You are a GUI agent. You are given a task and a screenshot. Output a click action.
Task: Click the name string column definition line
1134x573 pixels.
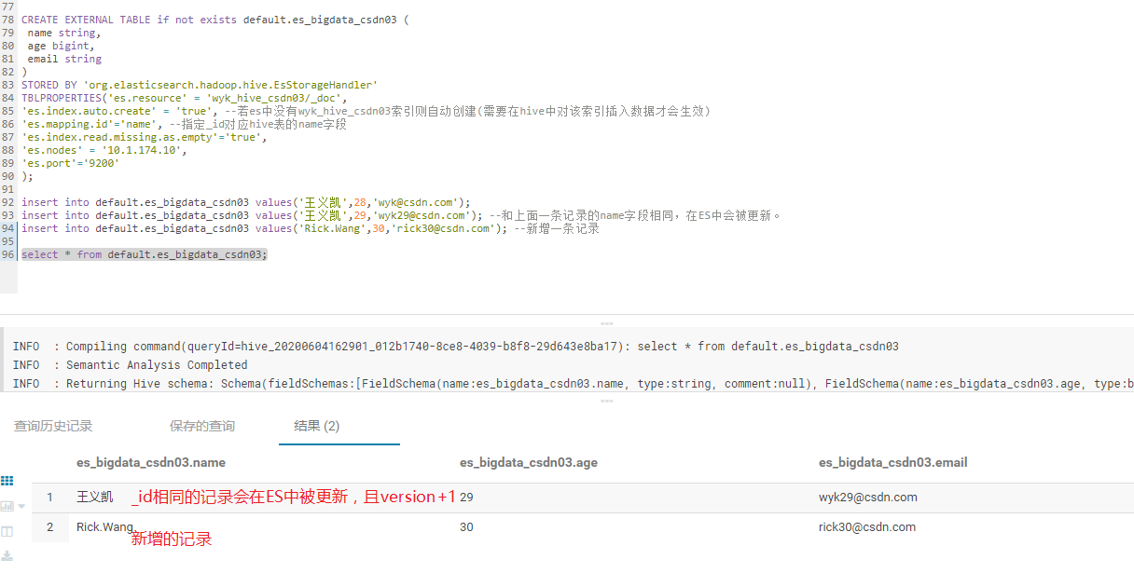click(x=63, y=33)
